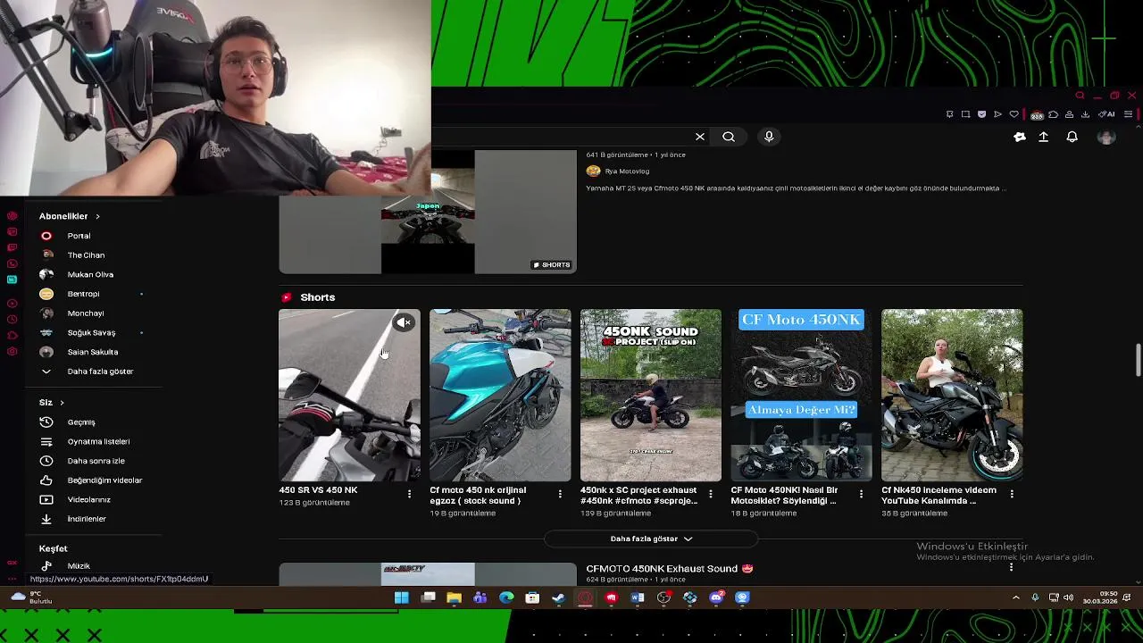
Task: Open the Rya Motovlog channel link
Action: pyautogui.click(x=627, y=171)
